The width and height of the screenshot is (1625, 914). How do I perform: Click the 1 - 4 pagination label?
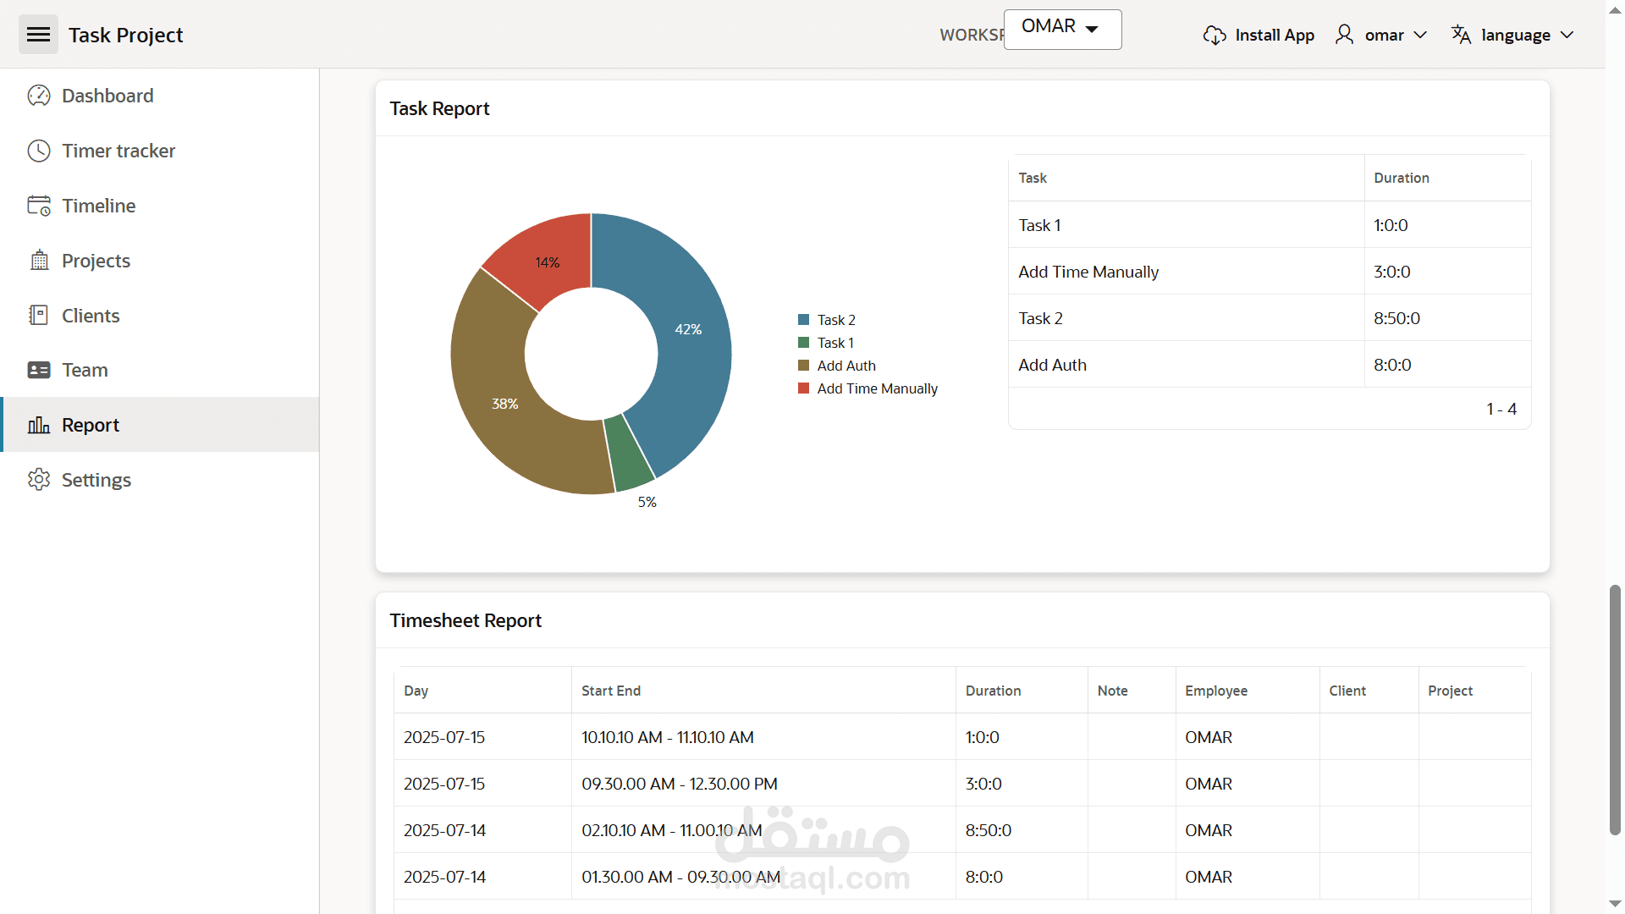(1501, 409)
